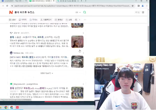Viewport: 156px width, 110px height.
Task: Open the blog.naver.com youngrichstar source link
Action: point(26,84)
